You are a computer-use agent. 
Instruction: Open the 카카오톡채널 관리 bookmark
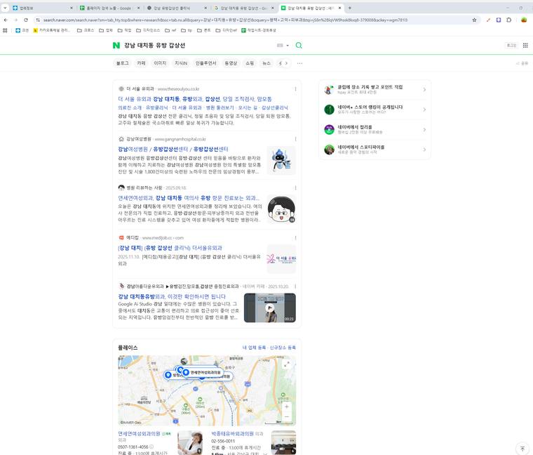(x=52, y=30)
